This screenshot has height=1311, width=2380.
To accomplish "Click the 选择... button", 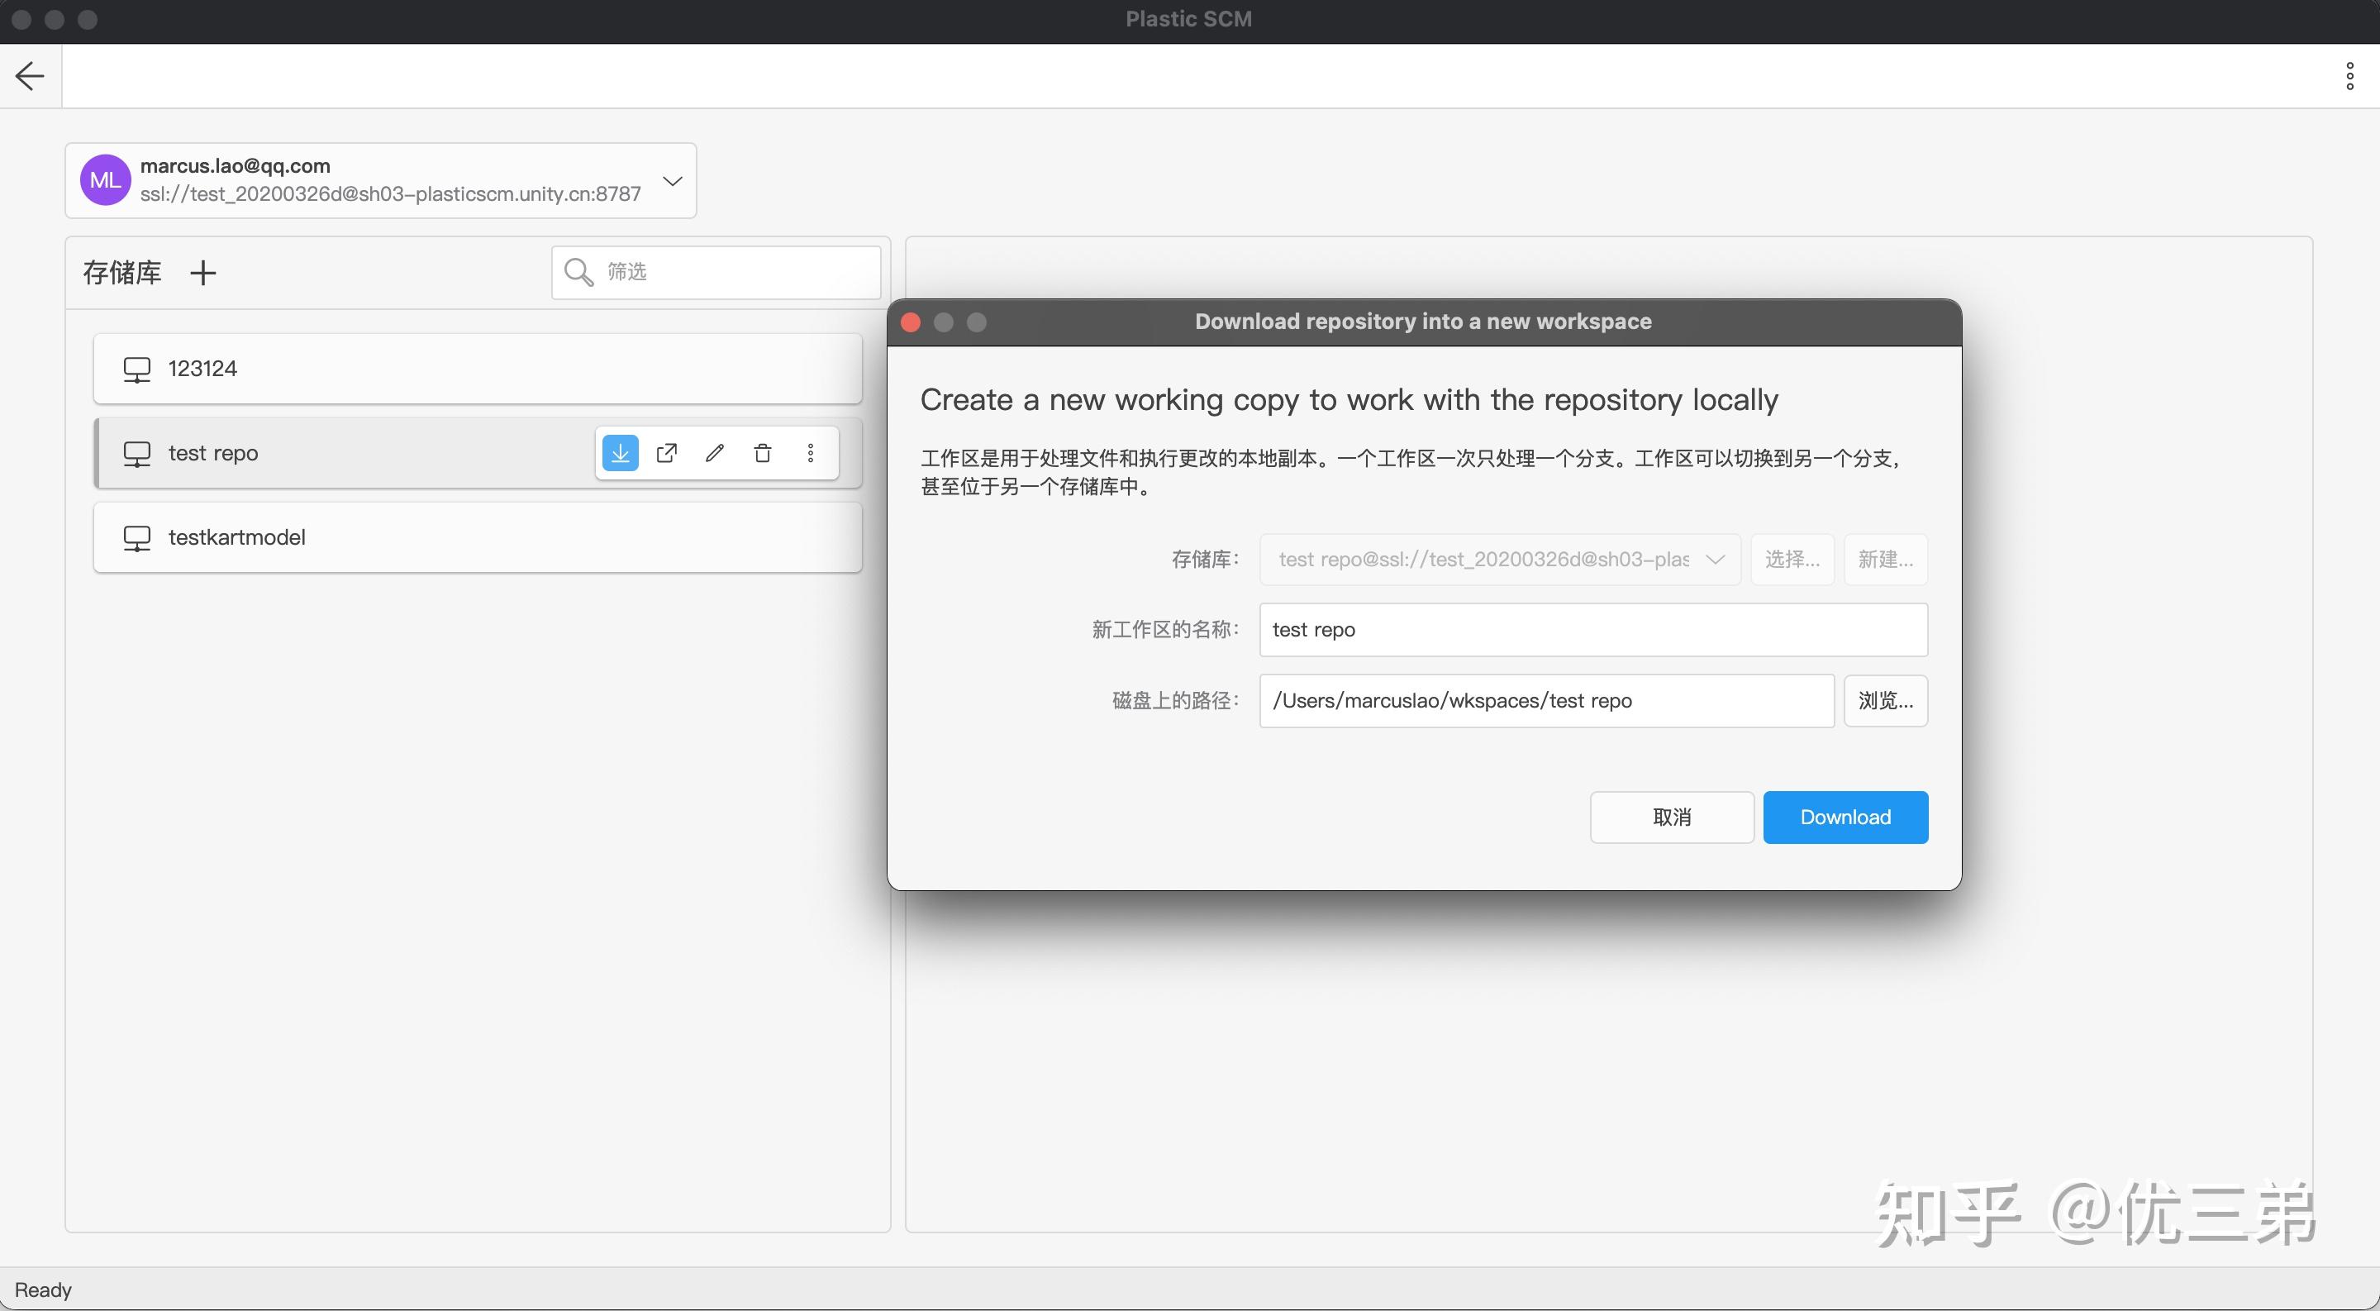I will click(1792, 560).
